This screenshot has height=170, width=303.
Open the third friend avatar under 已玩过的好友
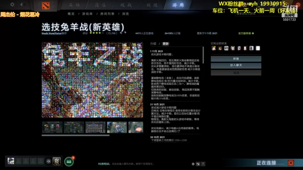226,48
